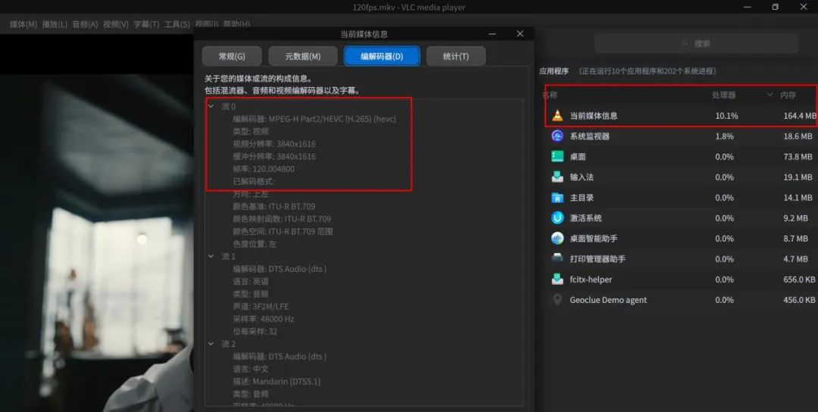The image size is (818, 412).
Task: Open the 元数据(M) tab
Action: coord(302,56)
